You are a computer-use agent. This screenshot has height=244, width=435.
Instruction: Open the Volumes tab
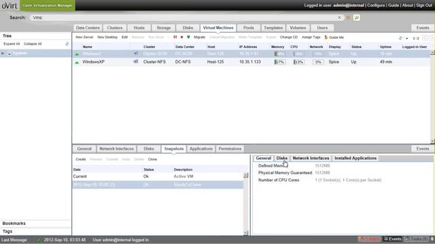click(x=298, y=28)
